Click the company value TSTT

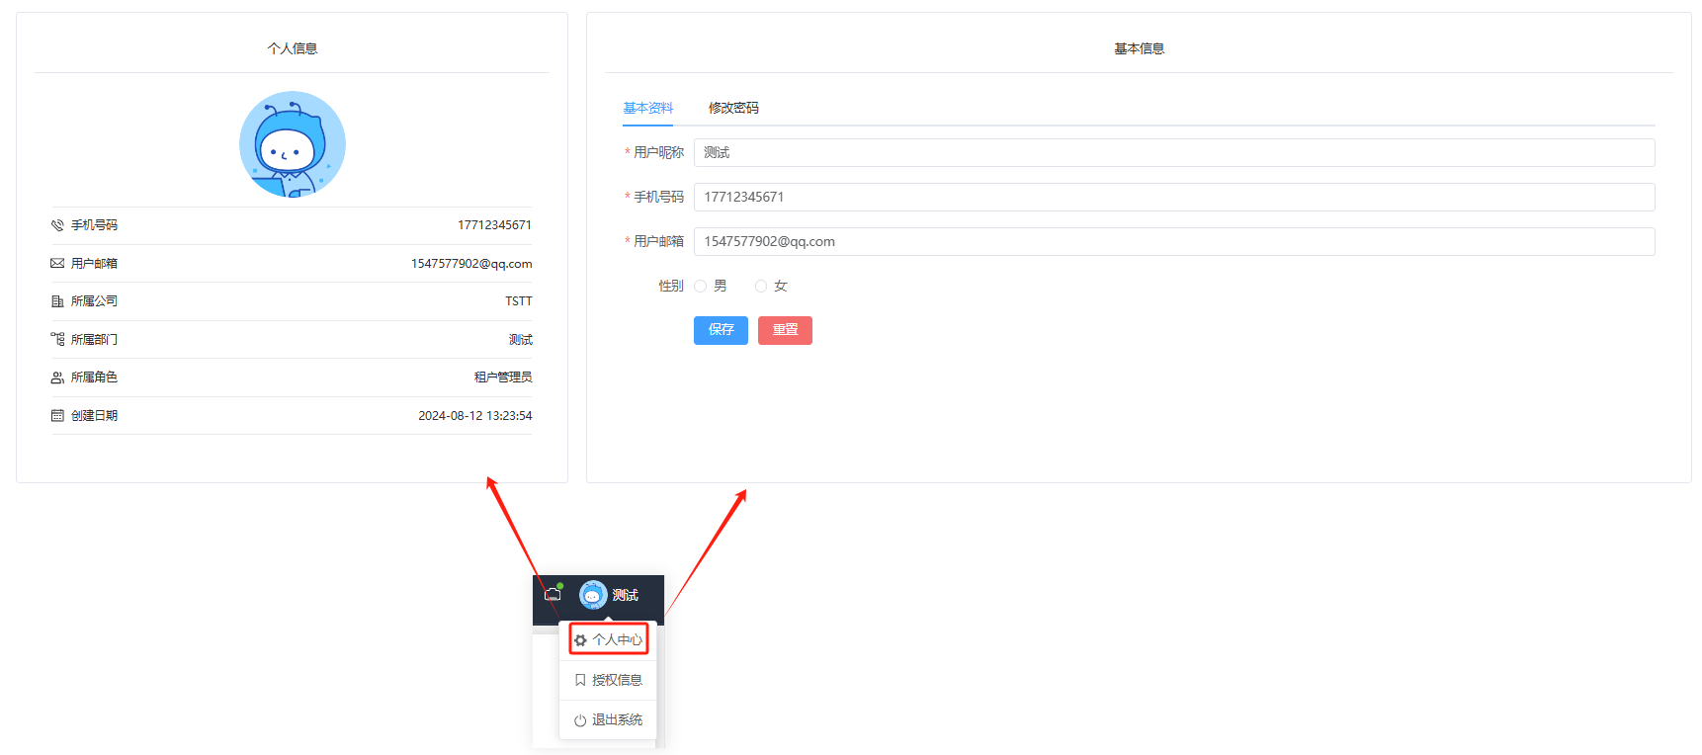pos(519,301)
